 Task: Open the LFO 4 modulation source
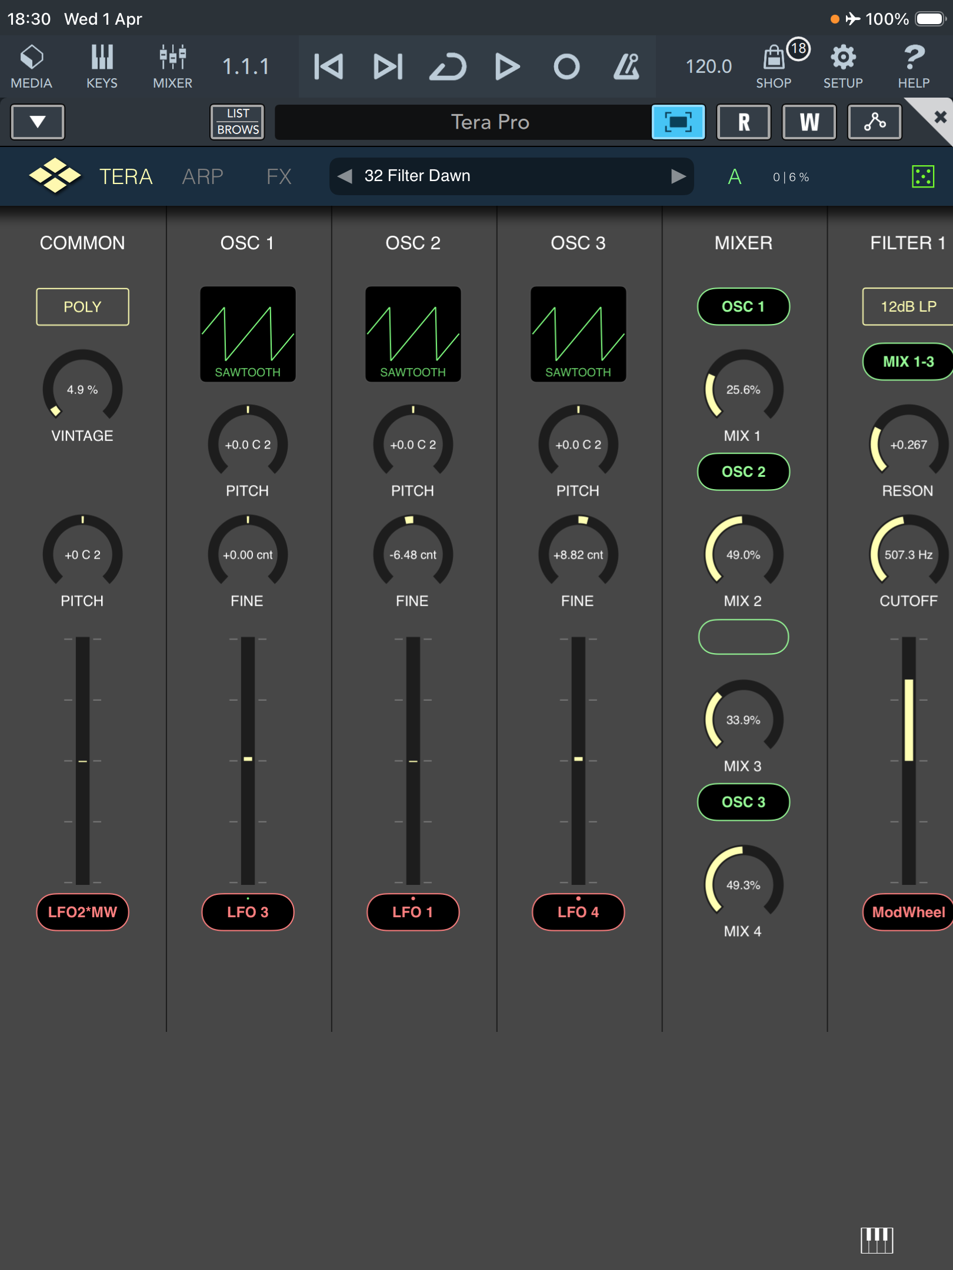(578, 912)
